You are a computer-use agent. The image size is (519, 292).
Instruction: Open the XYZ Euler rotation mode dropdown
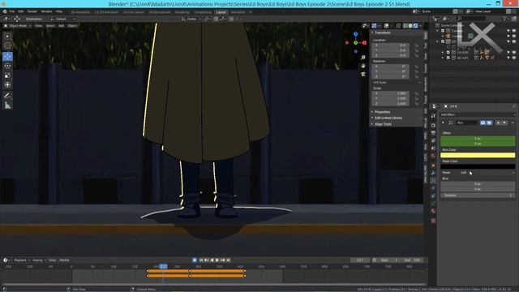coord(397,83)
